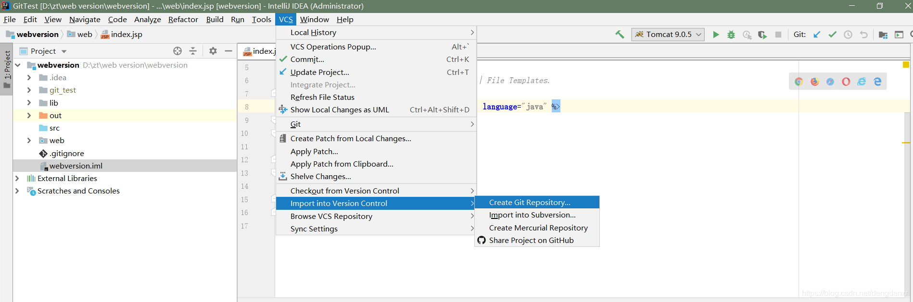Screen dimensions: 913x302
Task: Select Refresh File Status
Action: [376, 97]
